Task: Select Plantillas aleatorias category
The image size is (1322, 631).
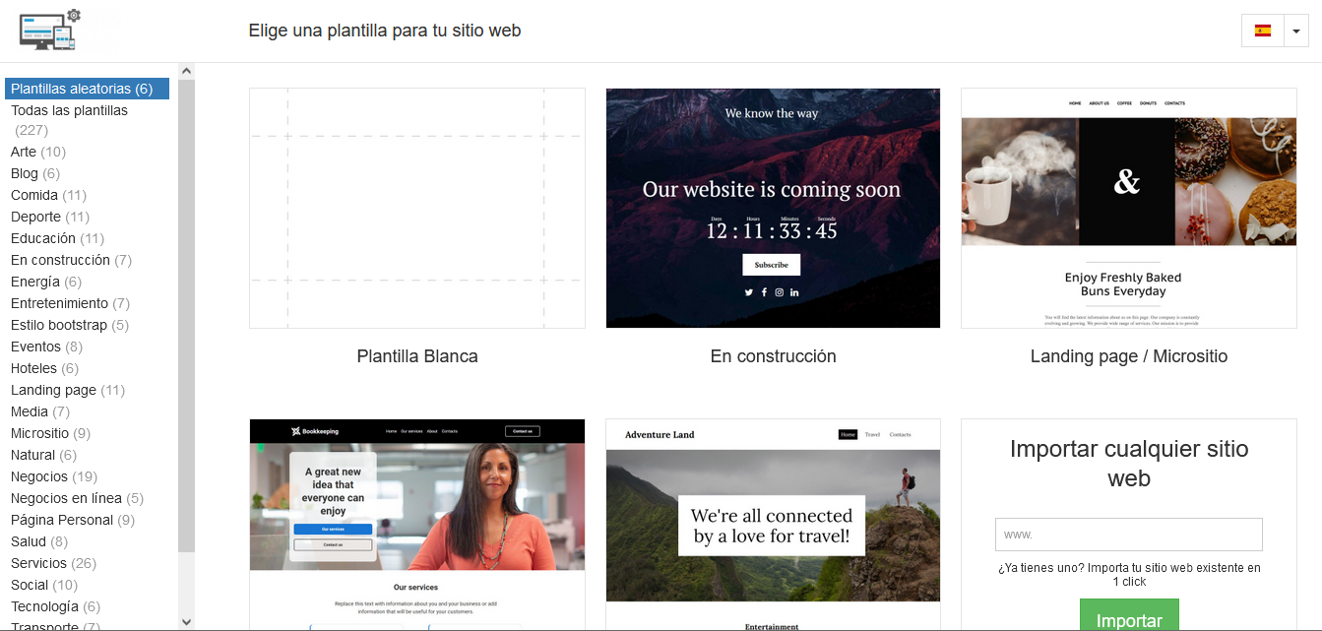Action: [82, 89]
